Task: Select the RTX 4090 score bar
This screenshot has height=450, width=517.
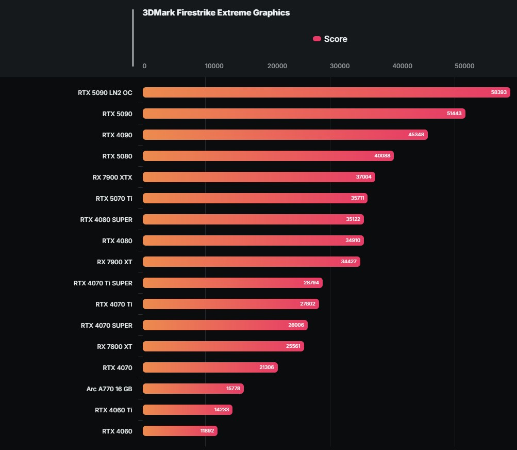Action: [x=285, y=135]
